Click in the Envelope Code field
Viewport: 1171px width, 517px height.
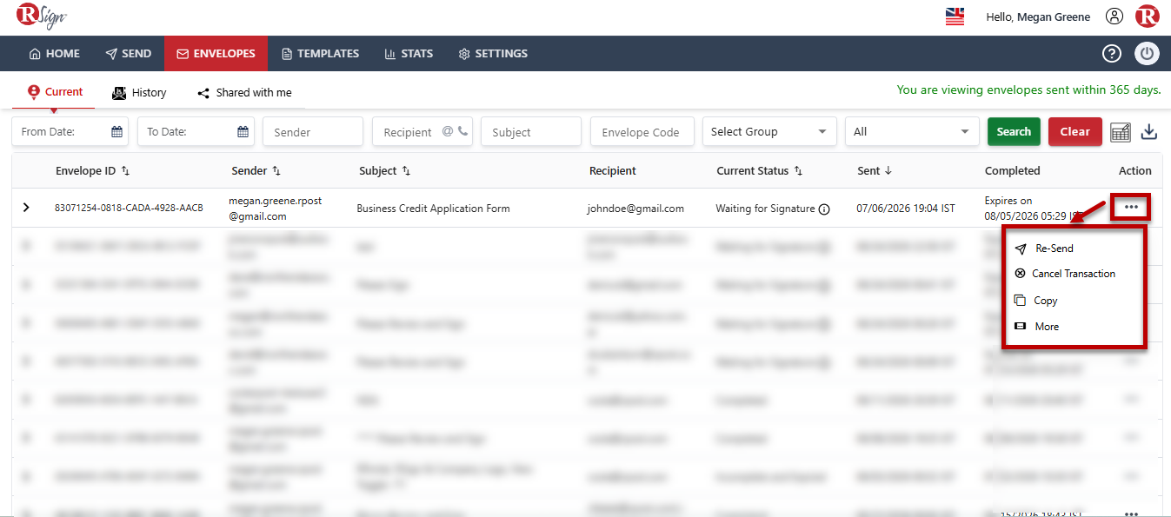point(642,132)
